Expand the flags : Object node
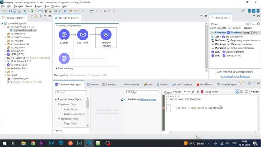The height and width of the screenshot is (147, 261). tap(62, 123)
